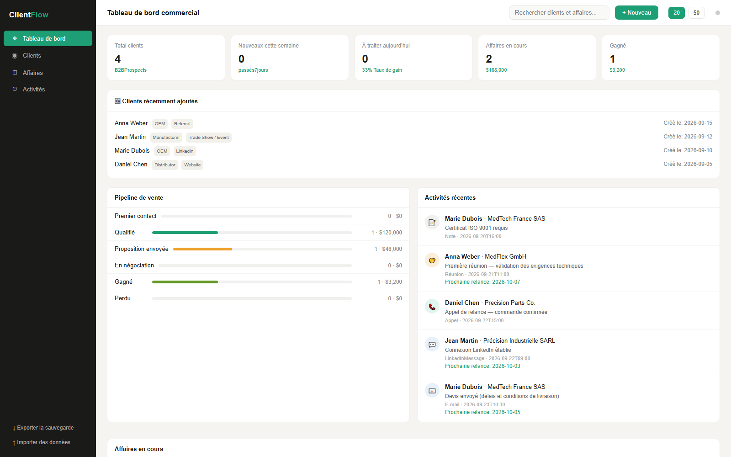Open Jean Martin in recent clients
The height and width of the screenshot is (457, 731).
point(130,137)
